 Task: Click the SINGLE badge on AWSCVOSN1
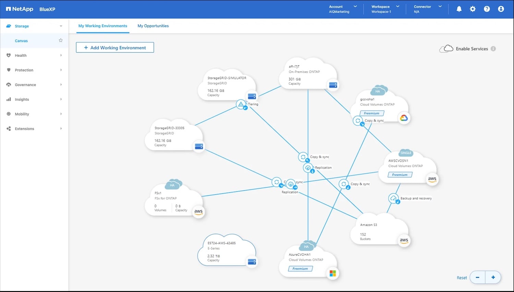tap(406, 153)
